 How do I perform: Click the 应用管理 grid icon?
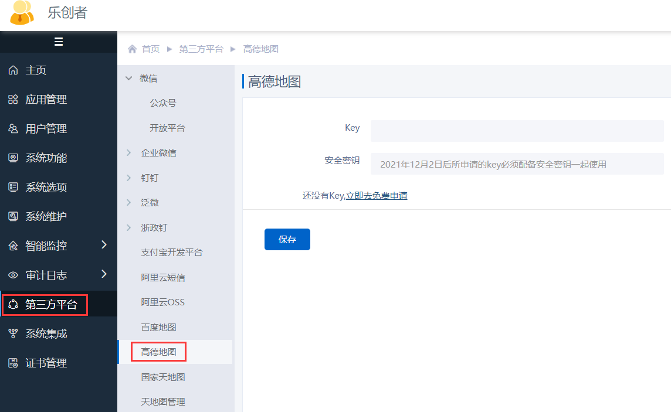pos(13,100)
